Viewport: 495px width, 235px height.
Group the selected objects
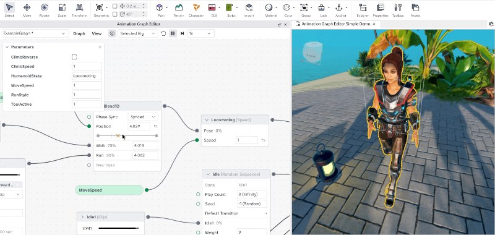(x=304, y=7)
